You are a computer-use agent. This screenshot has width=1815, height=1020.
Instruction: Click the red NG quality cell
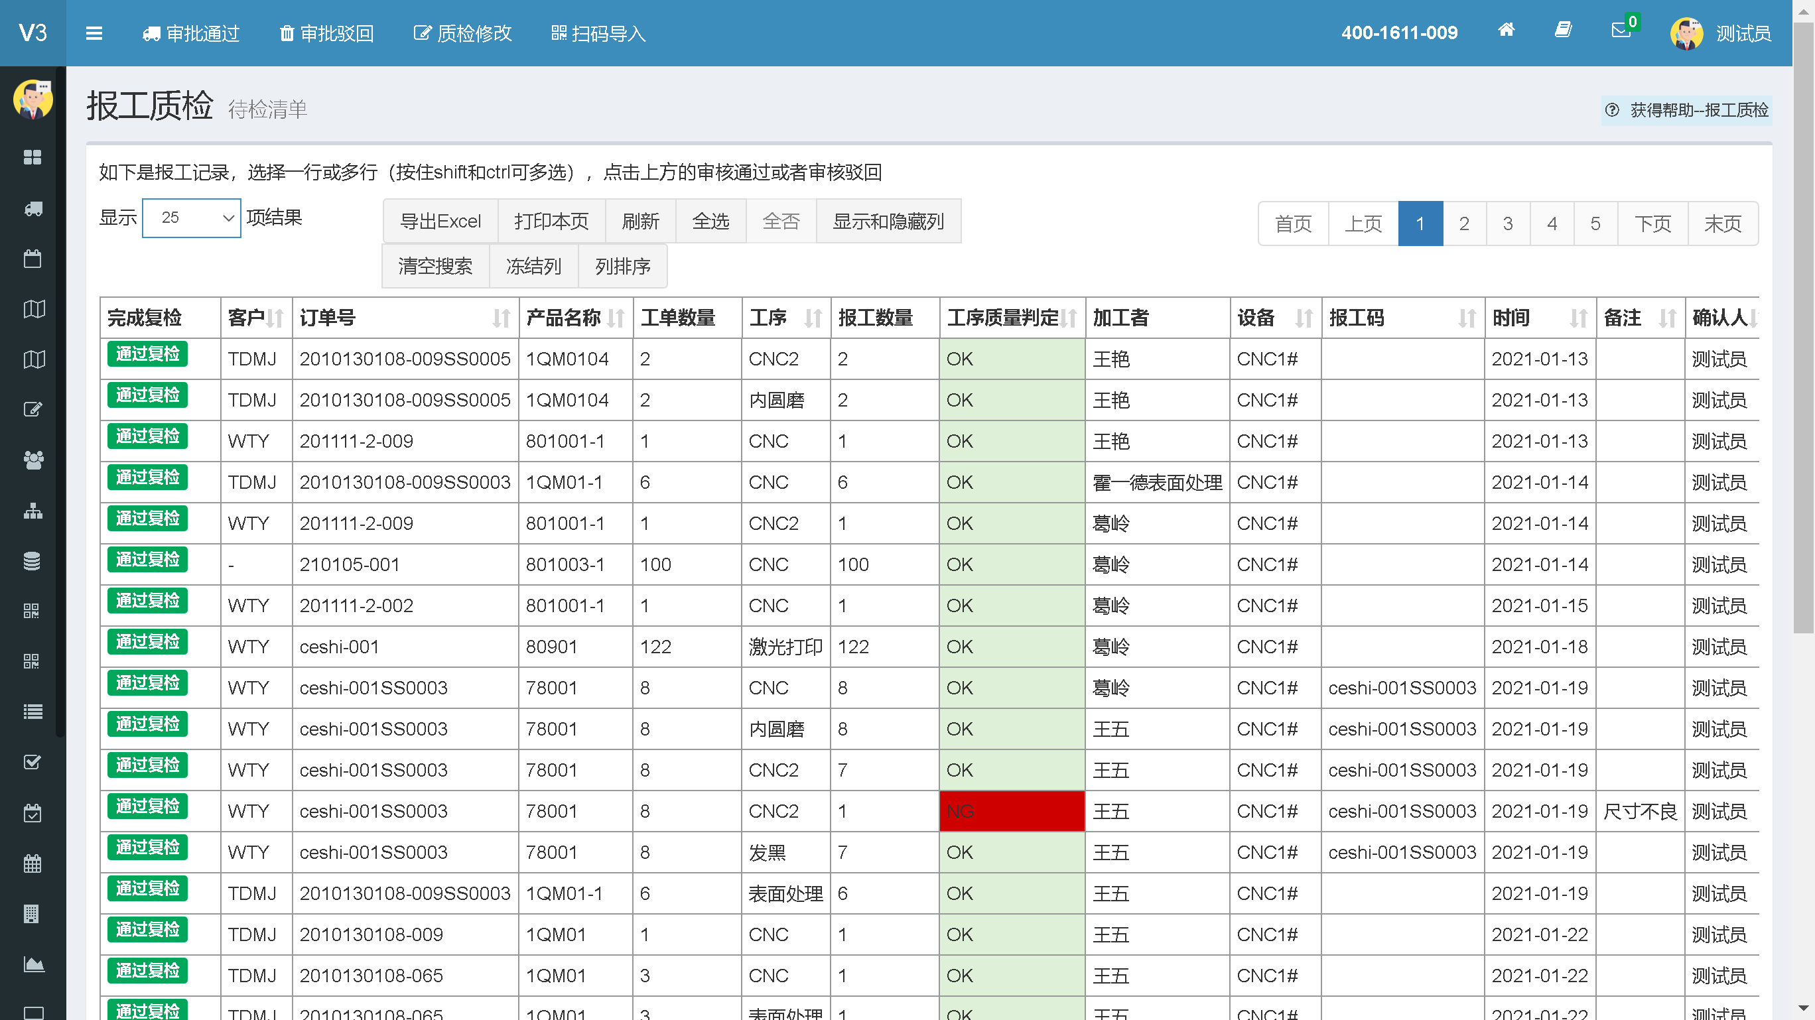point(1011,811)
